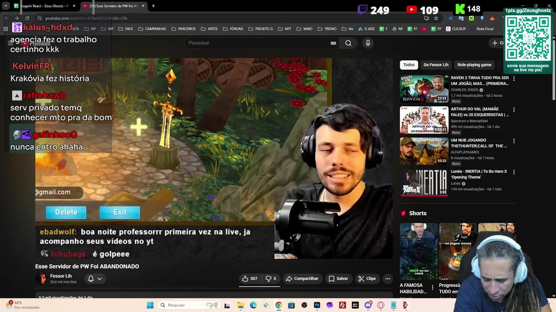Open the VOCÊ VIU UM CORTE short thumbnail

click(x=419, y=251)
